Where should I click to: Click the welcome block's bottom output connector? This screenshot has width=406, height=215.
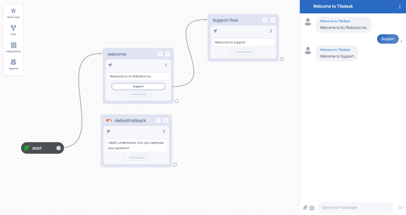177,101
